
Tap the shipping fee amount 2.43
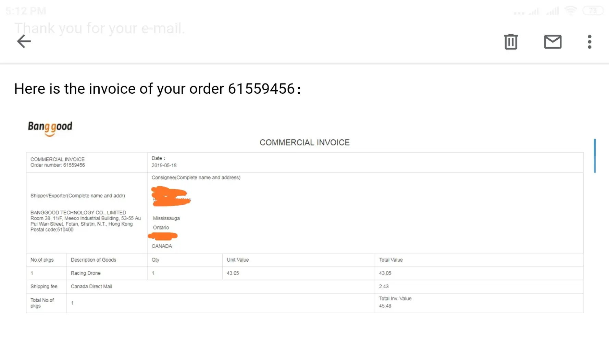384,287
